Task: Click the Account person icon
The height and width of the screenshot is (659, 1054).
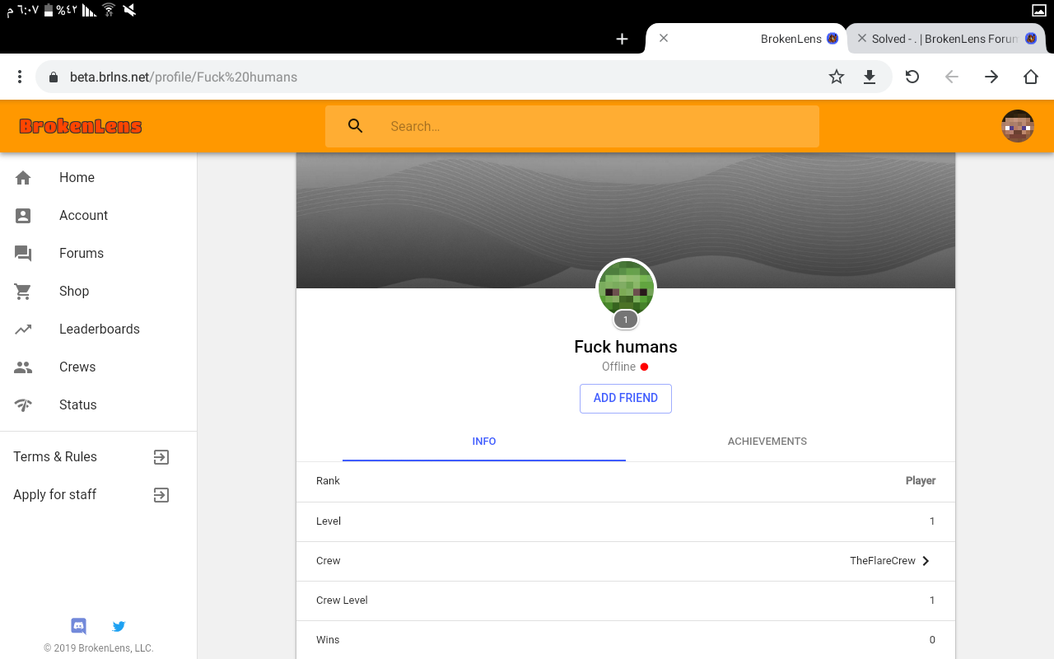Action: point(23,215)
